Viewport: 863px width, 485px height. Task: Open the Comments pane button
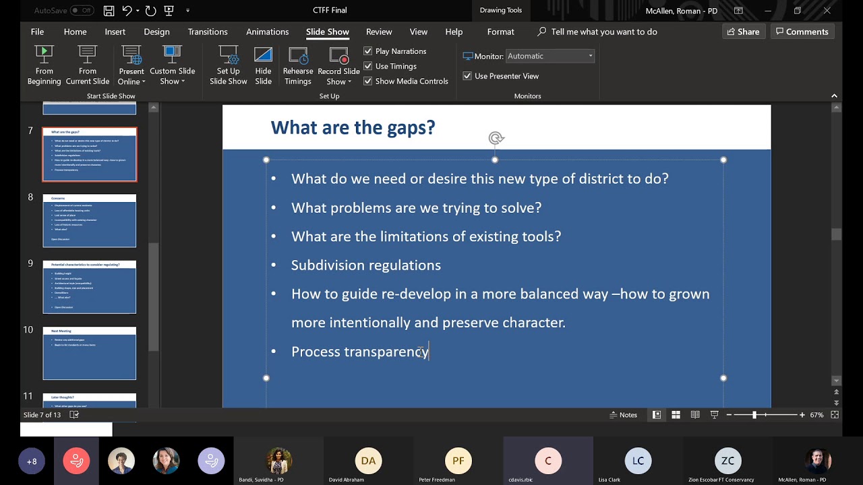(802, 32)
